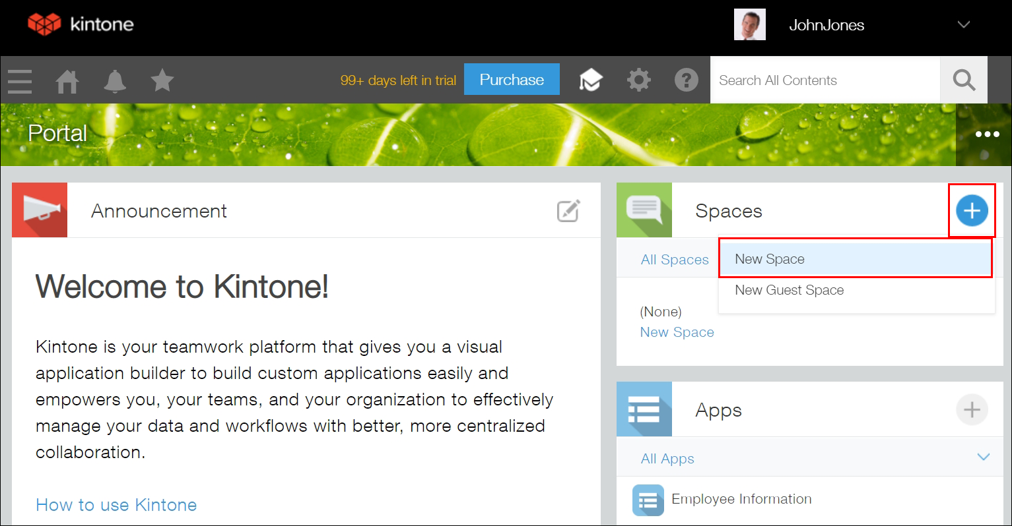Click the green Spaces speech bubble icon
1012x526 pixels.
[644, 210]
